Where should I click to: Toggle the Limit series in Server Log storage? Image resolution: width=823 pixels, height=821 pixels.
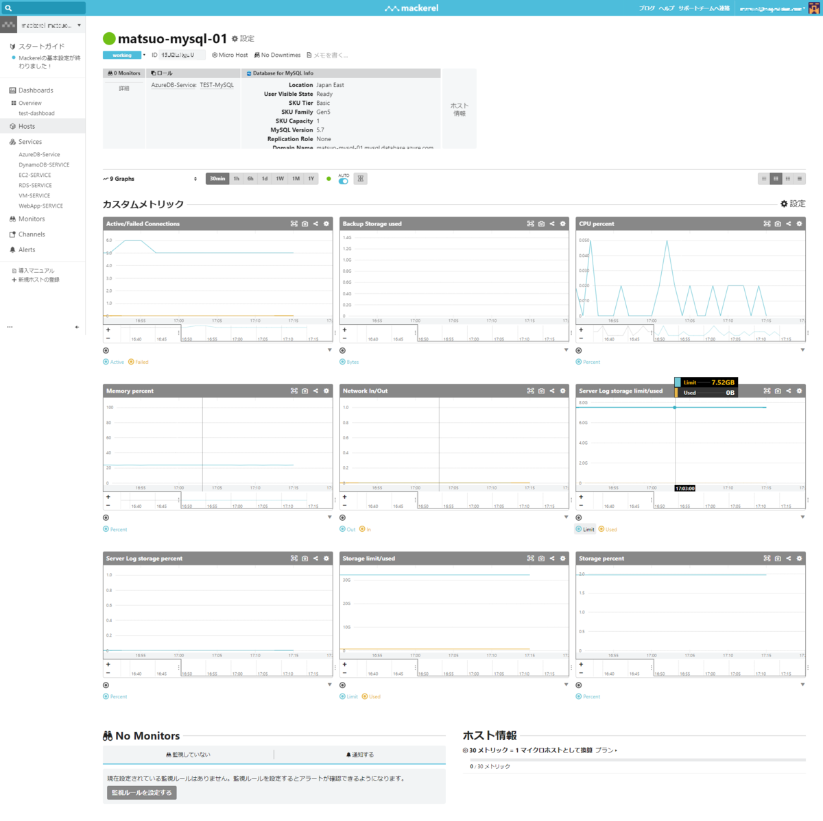pos(586,529)
